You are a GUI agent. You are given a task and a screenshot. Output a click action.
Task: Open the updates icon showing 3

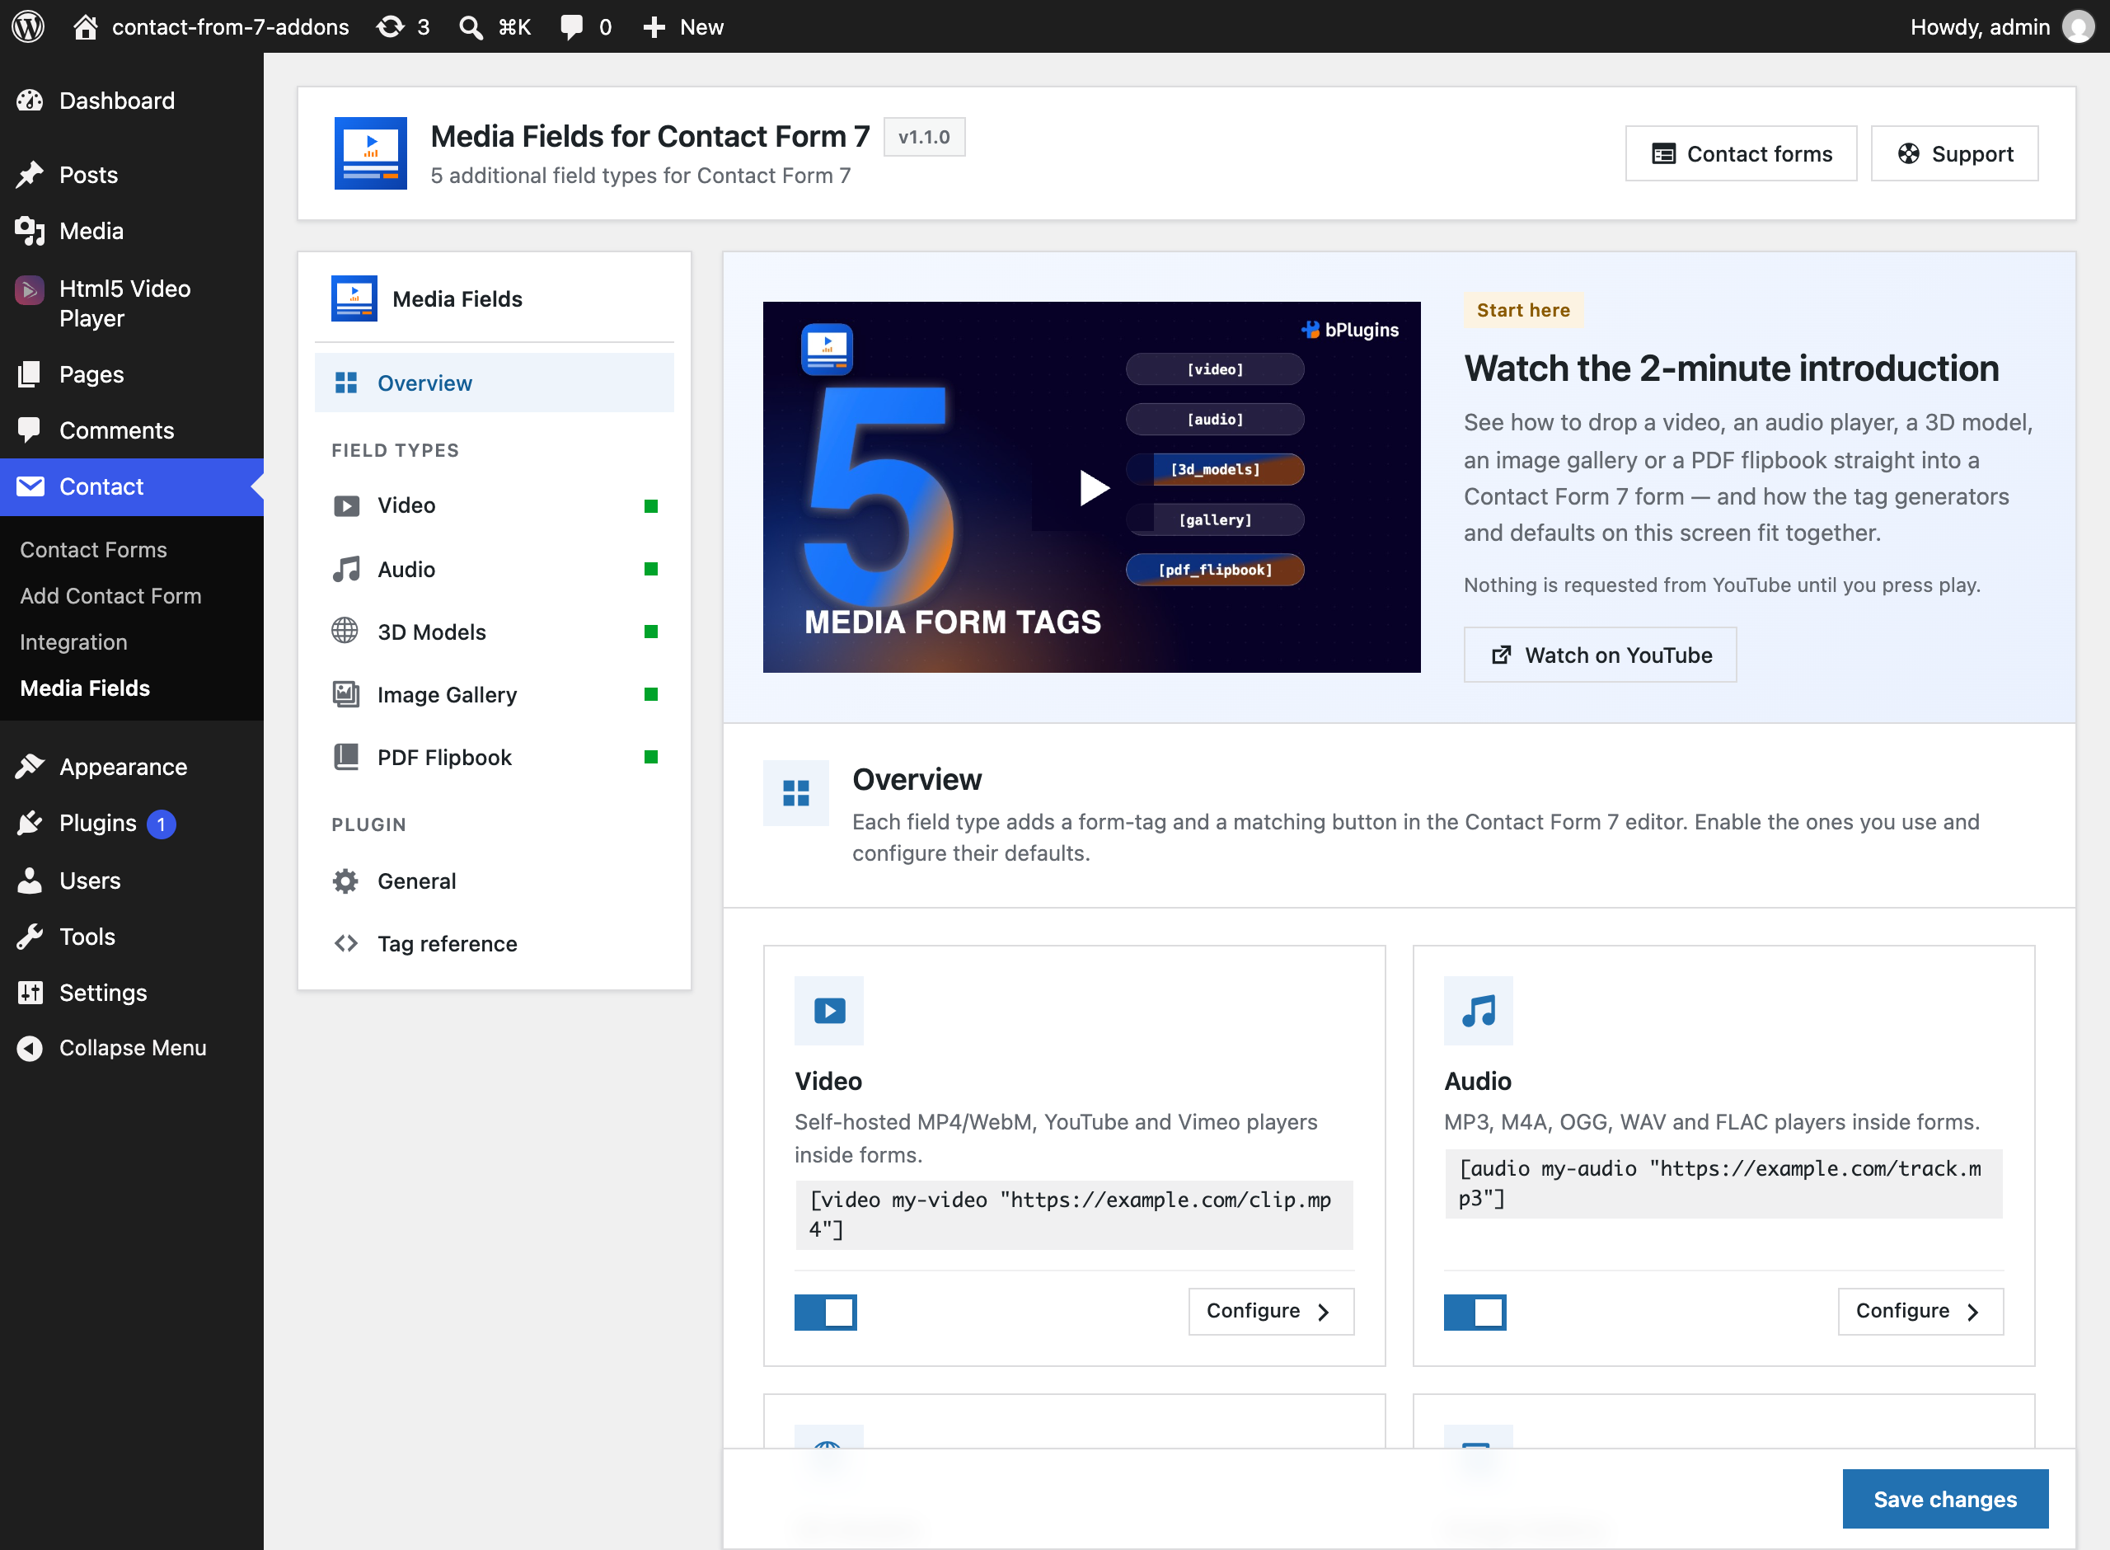390,26
